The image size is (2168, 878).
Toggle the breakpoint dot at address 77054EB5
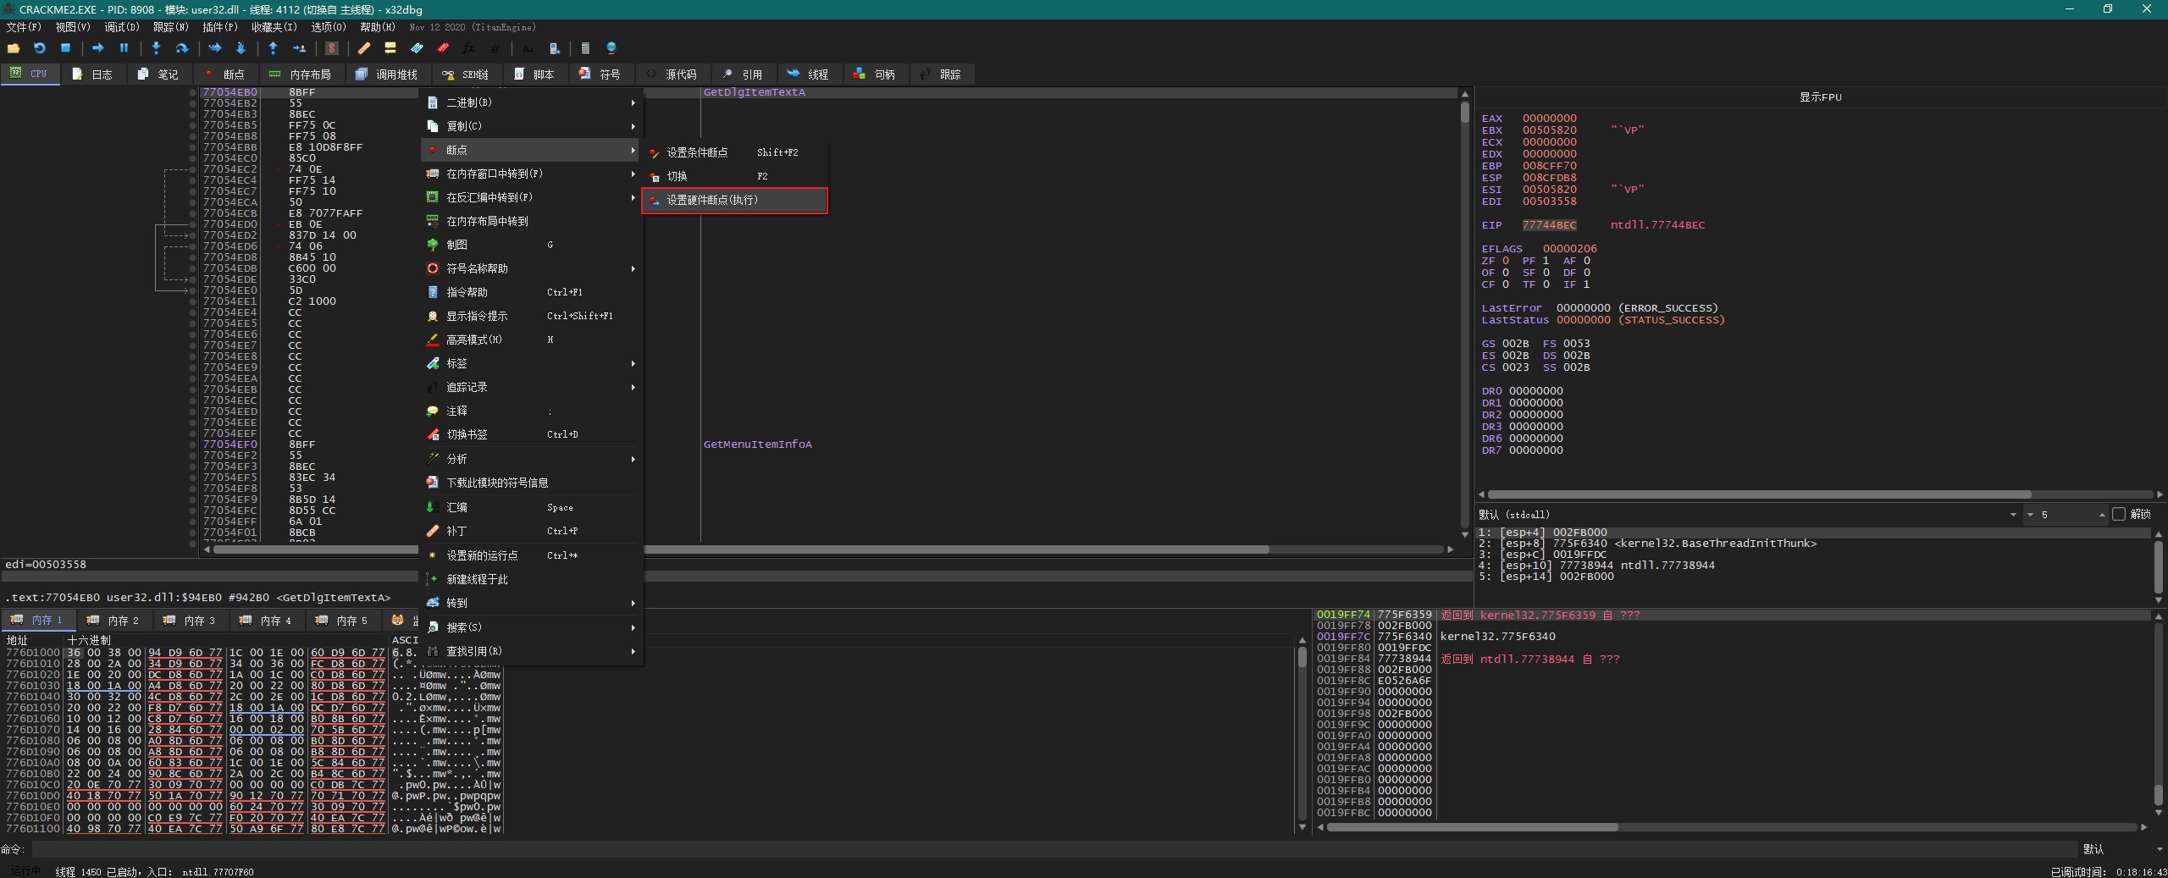point(193,125)
